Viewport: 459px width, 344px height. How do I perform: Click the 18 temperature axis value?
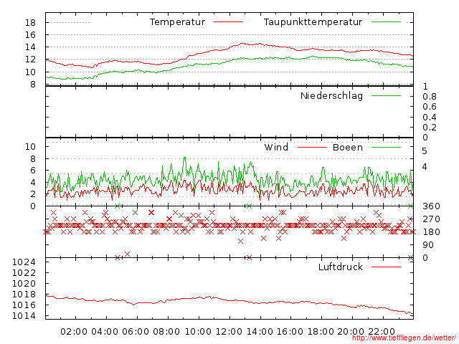click(30, 22)
